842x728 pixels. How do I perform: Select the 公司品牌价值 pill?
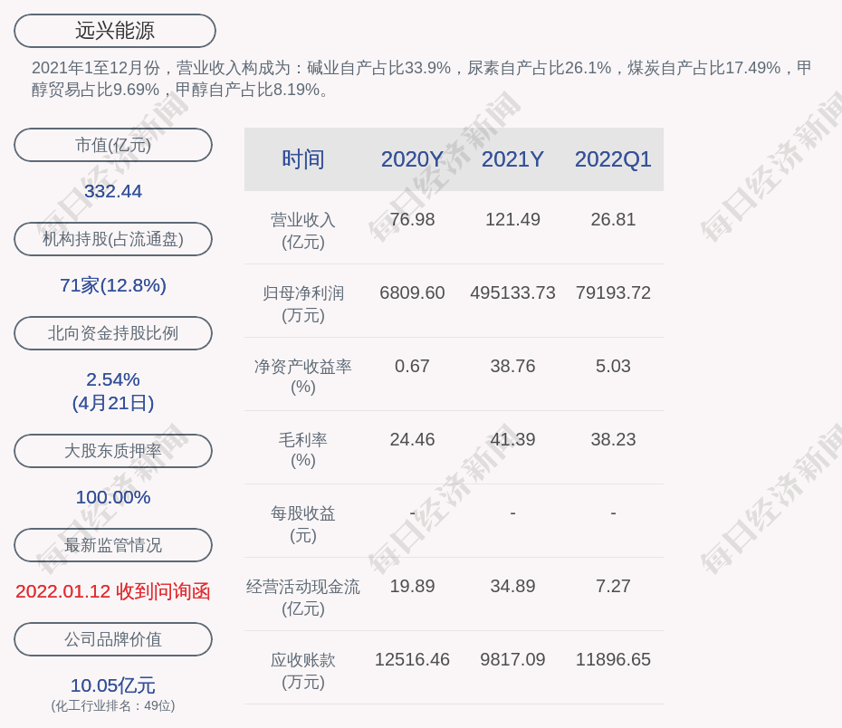113,639
